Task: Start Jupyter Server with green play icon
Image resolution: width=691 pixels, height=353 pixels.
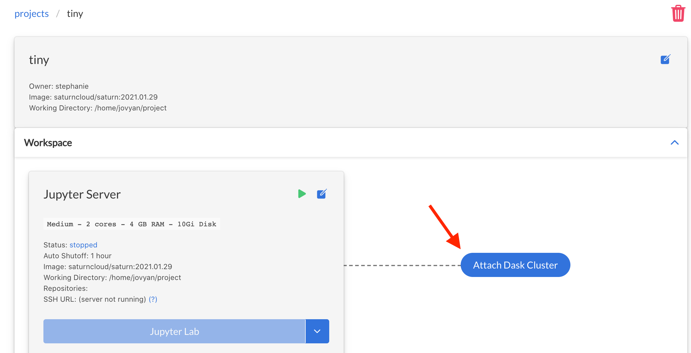Action: 301,194
